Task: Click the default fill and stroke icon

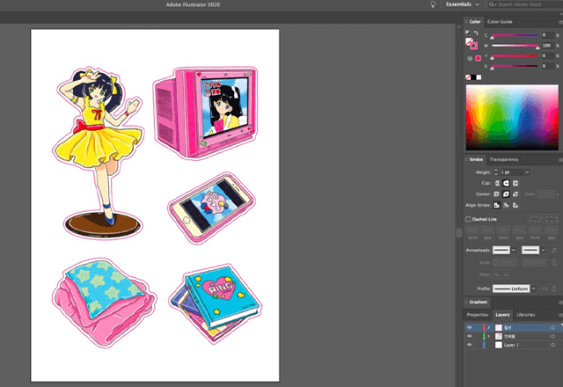Action: pos(468,33)
